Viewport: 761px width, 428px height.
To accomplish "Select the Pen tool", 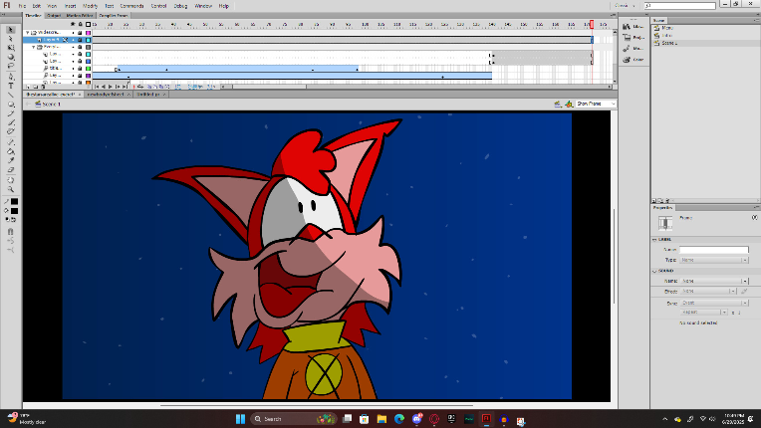I will (x=10, y=77).
